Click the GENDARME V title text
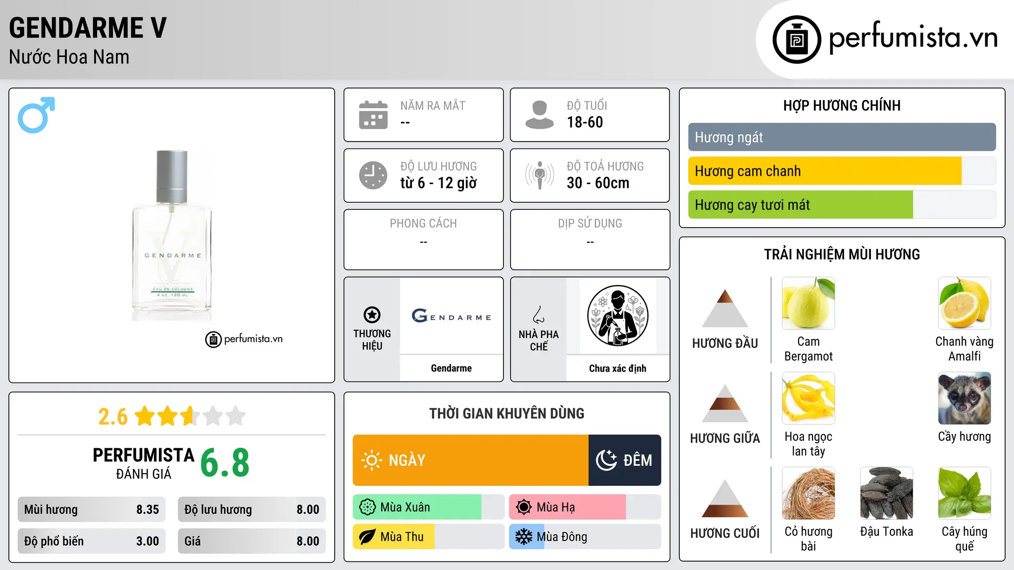This screenshot has width=1014, height=570. (x=88, y=28)
